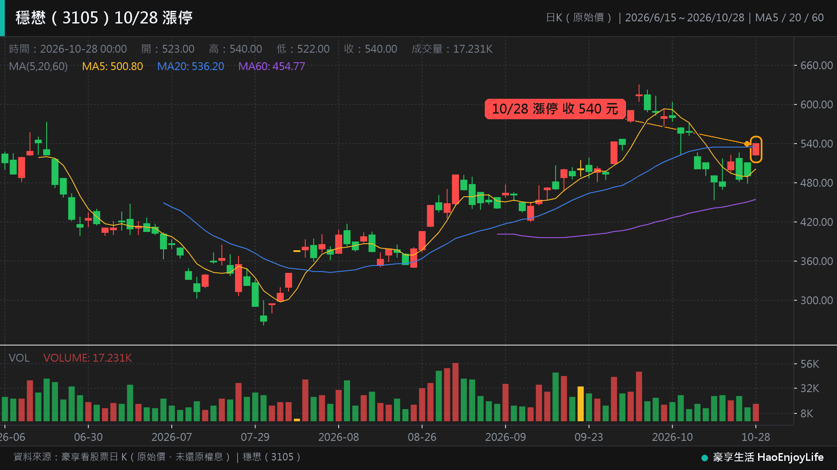
Task: Click the 09-23 date axis label
Action: (x=589, y=437)
